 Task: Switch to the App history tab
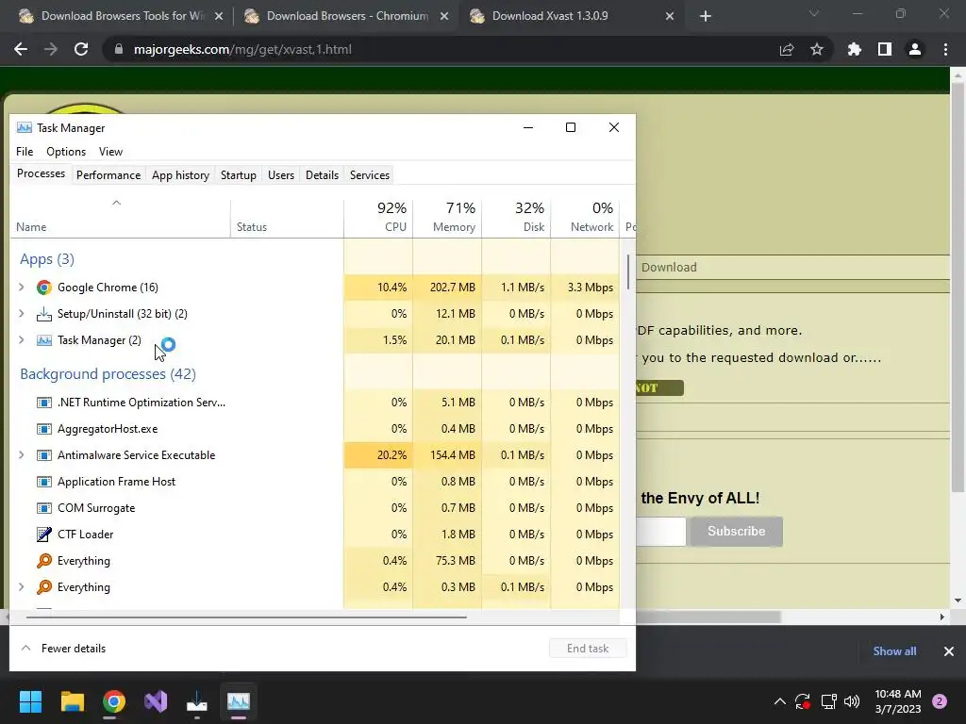[x=180, y=175]
